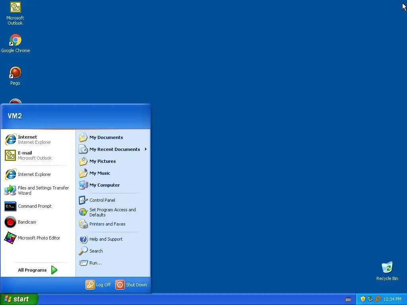Click the on-screen keyboard taskbar icon
This screenshot has width=407, height=305.
tap(348, 299)
